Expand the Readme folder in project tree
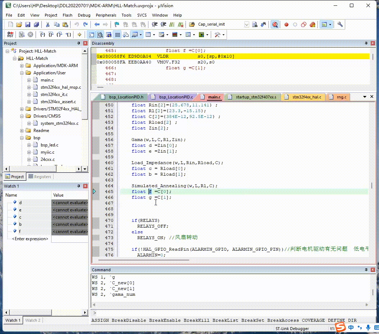The width and height of the screenshot is (379, 334). click(x=22, y=131)
